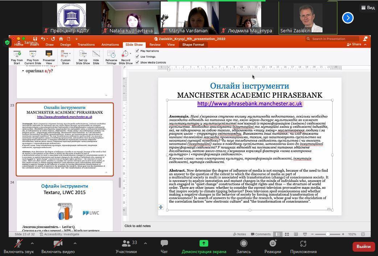Click Fit slide to window icon
378x256 pixels.
tap(363, 234)
